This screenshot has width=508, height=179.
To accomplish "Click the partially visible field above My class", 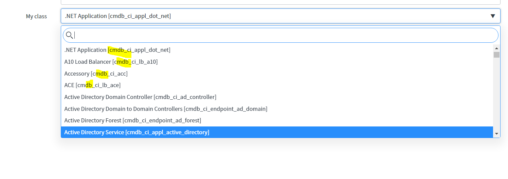I will point(280,2).
